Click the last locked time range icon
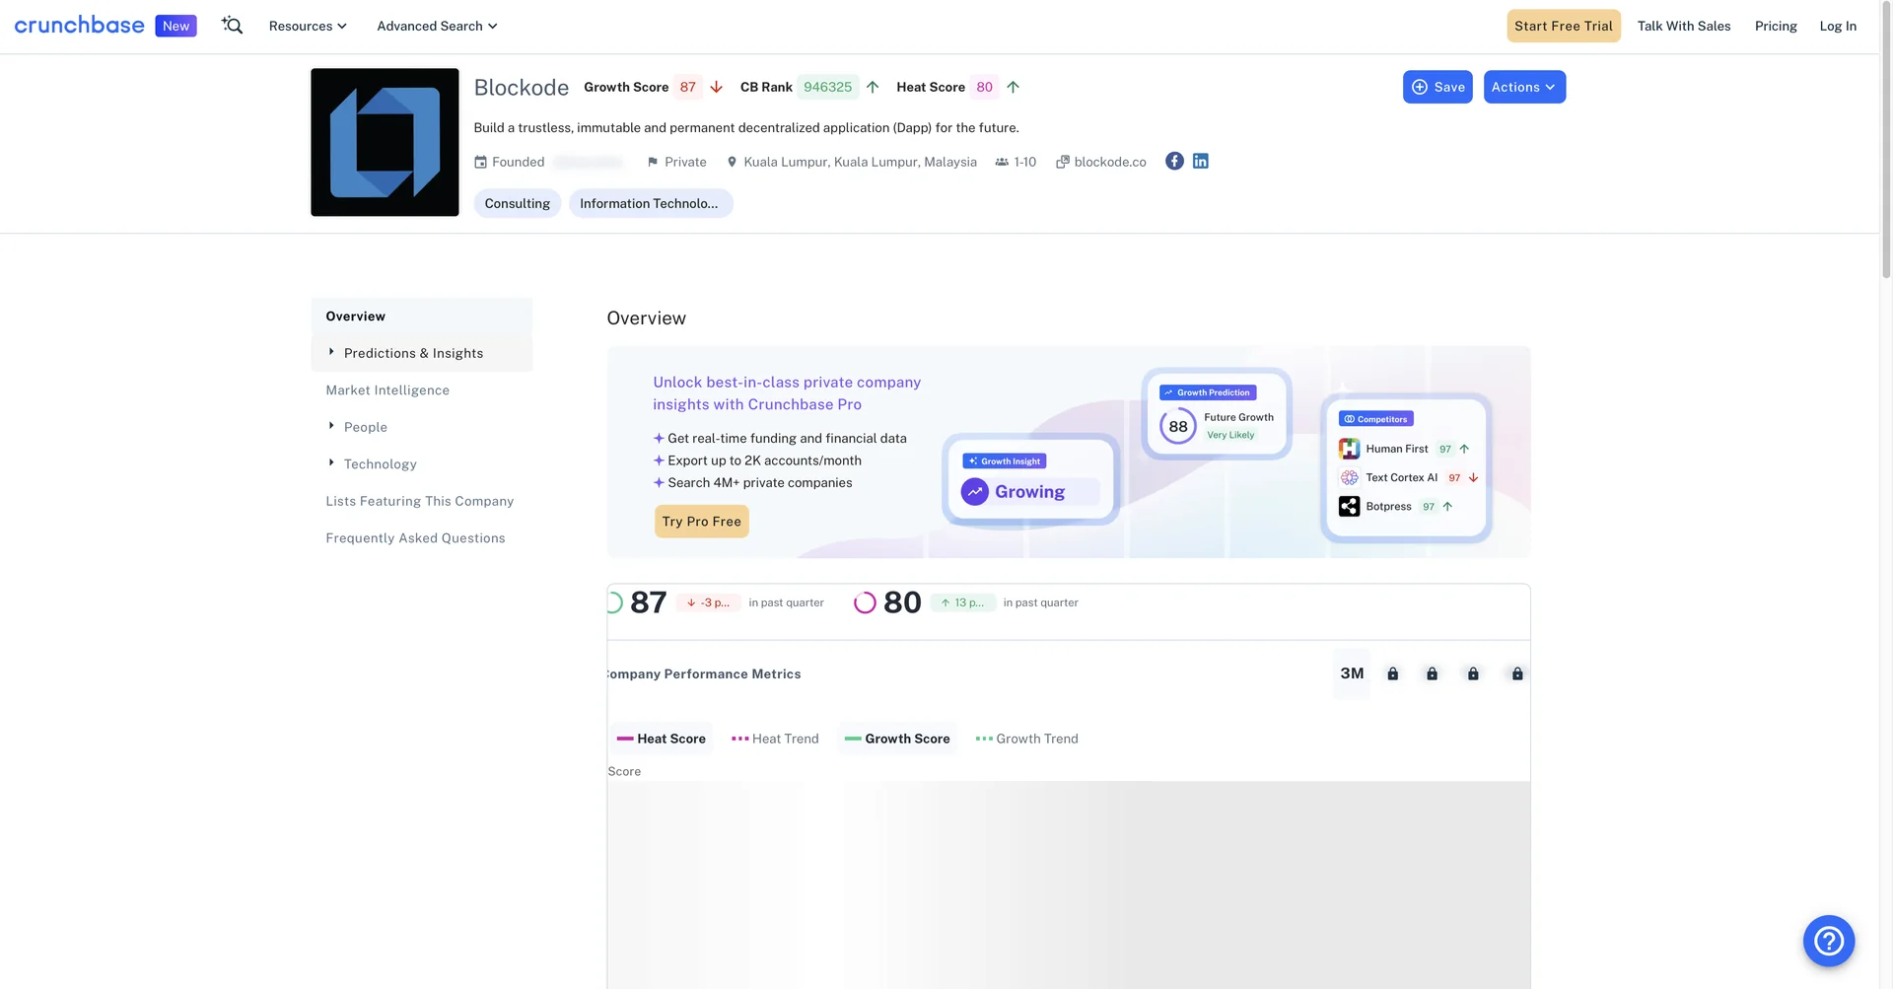1893x989 pixels. tap(1517, 673)
